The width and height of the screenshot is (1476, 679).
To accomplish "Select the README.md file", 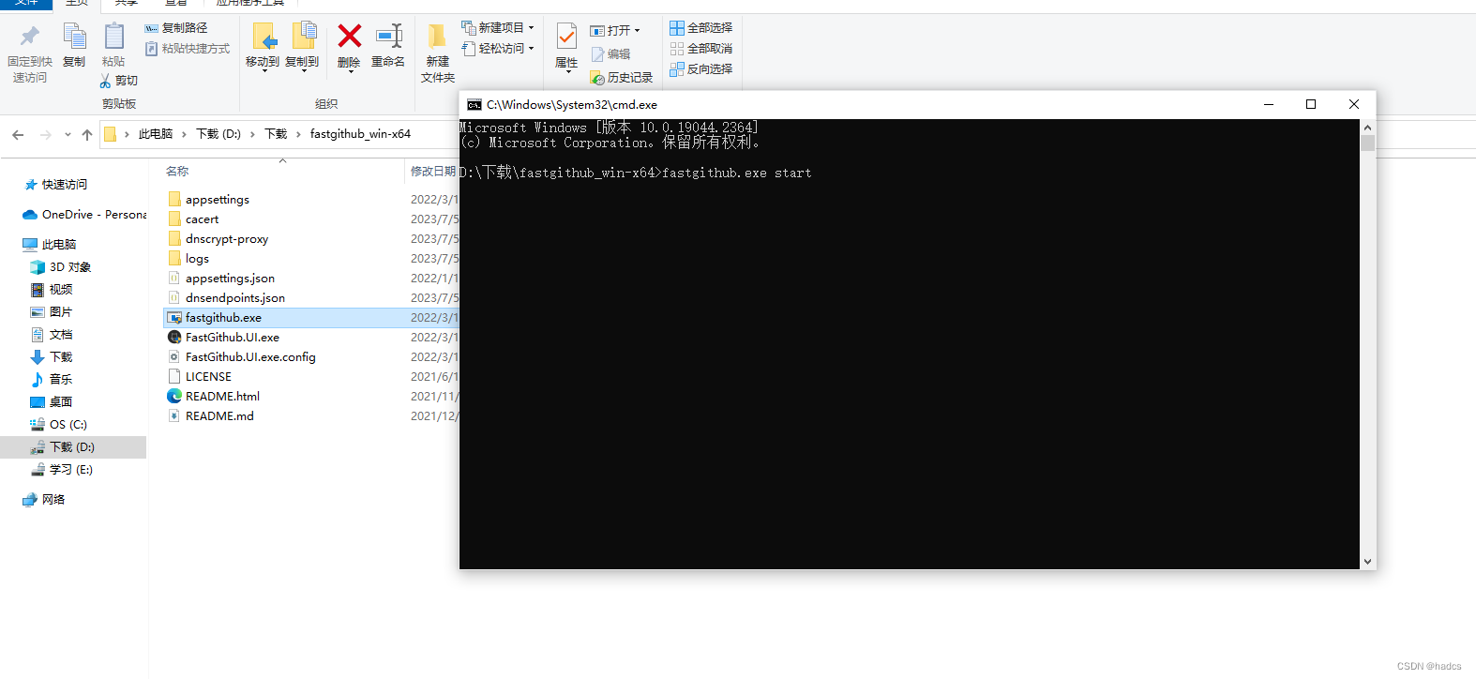I will [x=211, y=416].
